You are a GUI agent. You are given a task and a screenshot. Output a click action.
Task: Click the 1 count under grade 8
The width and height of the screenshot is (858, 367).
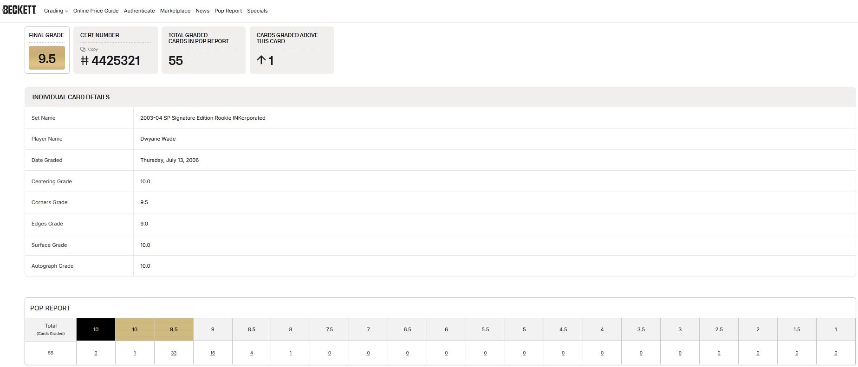[x=291, y=353]
